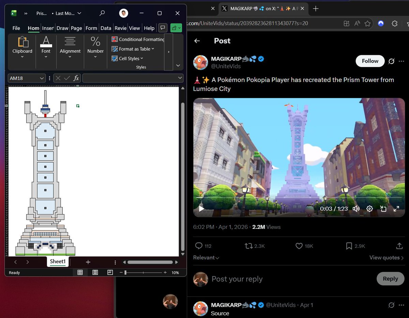
Task: Click the Excel zoom slider handle
Action: coord(125,272)
